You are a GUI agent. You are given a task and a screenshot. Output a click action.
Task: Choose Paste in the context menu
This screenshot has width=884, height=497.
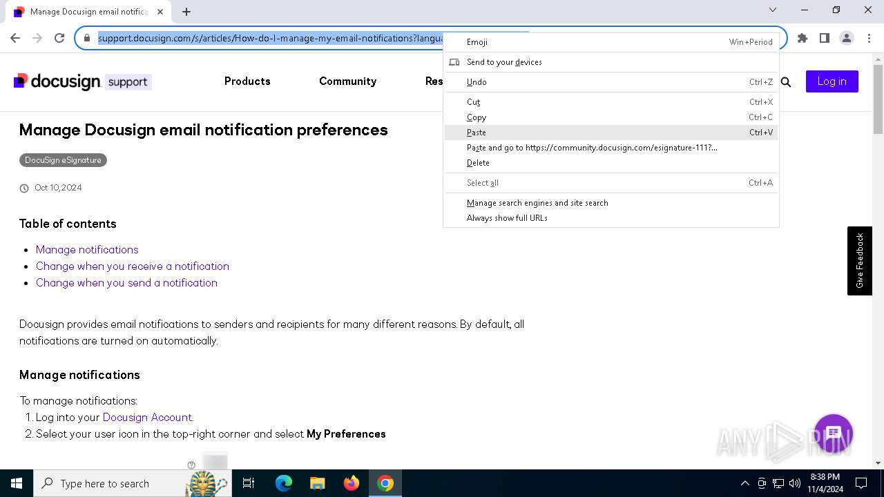tap(611, 133)
